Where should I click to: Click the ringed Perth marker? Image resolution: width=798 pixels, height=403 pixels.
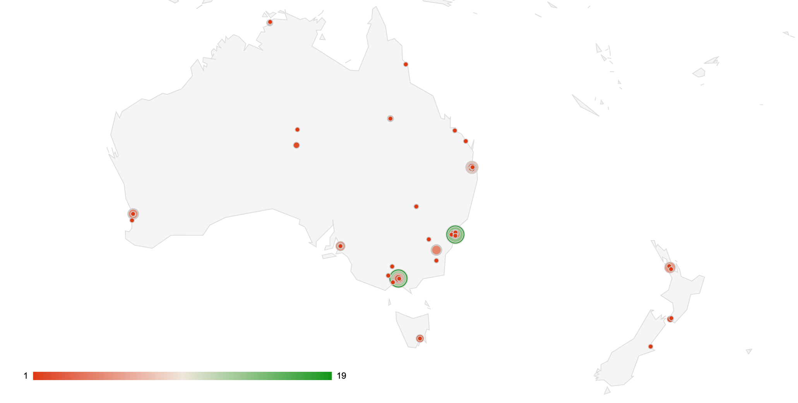(133, 213)
